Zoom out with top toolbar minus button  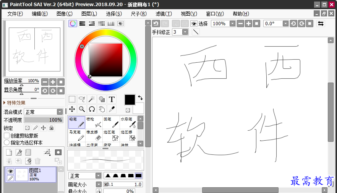[x=240, y=23]
